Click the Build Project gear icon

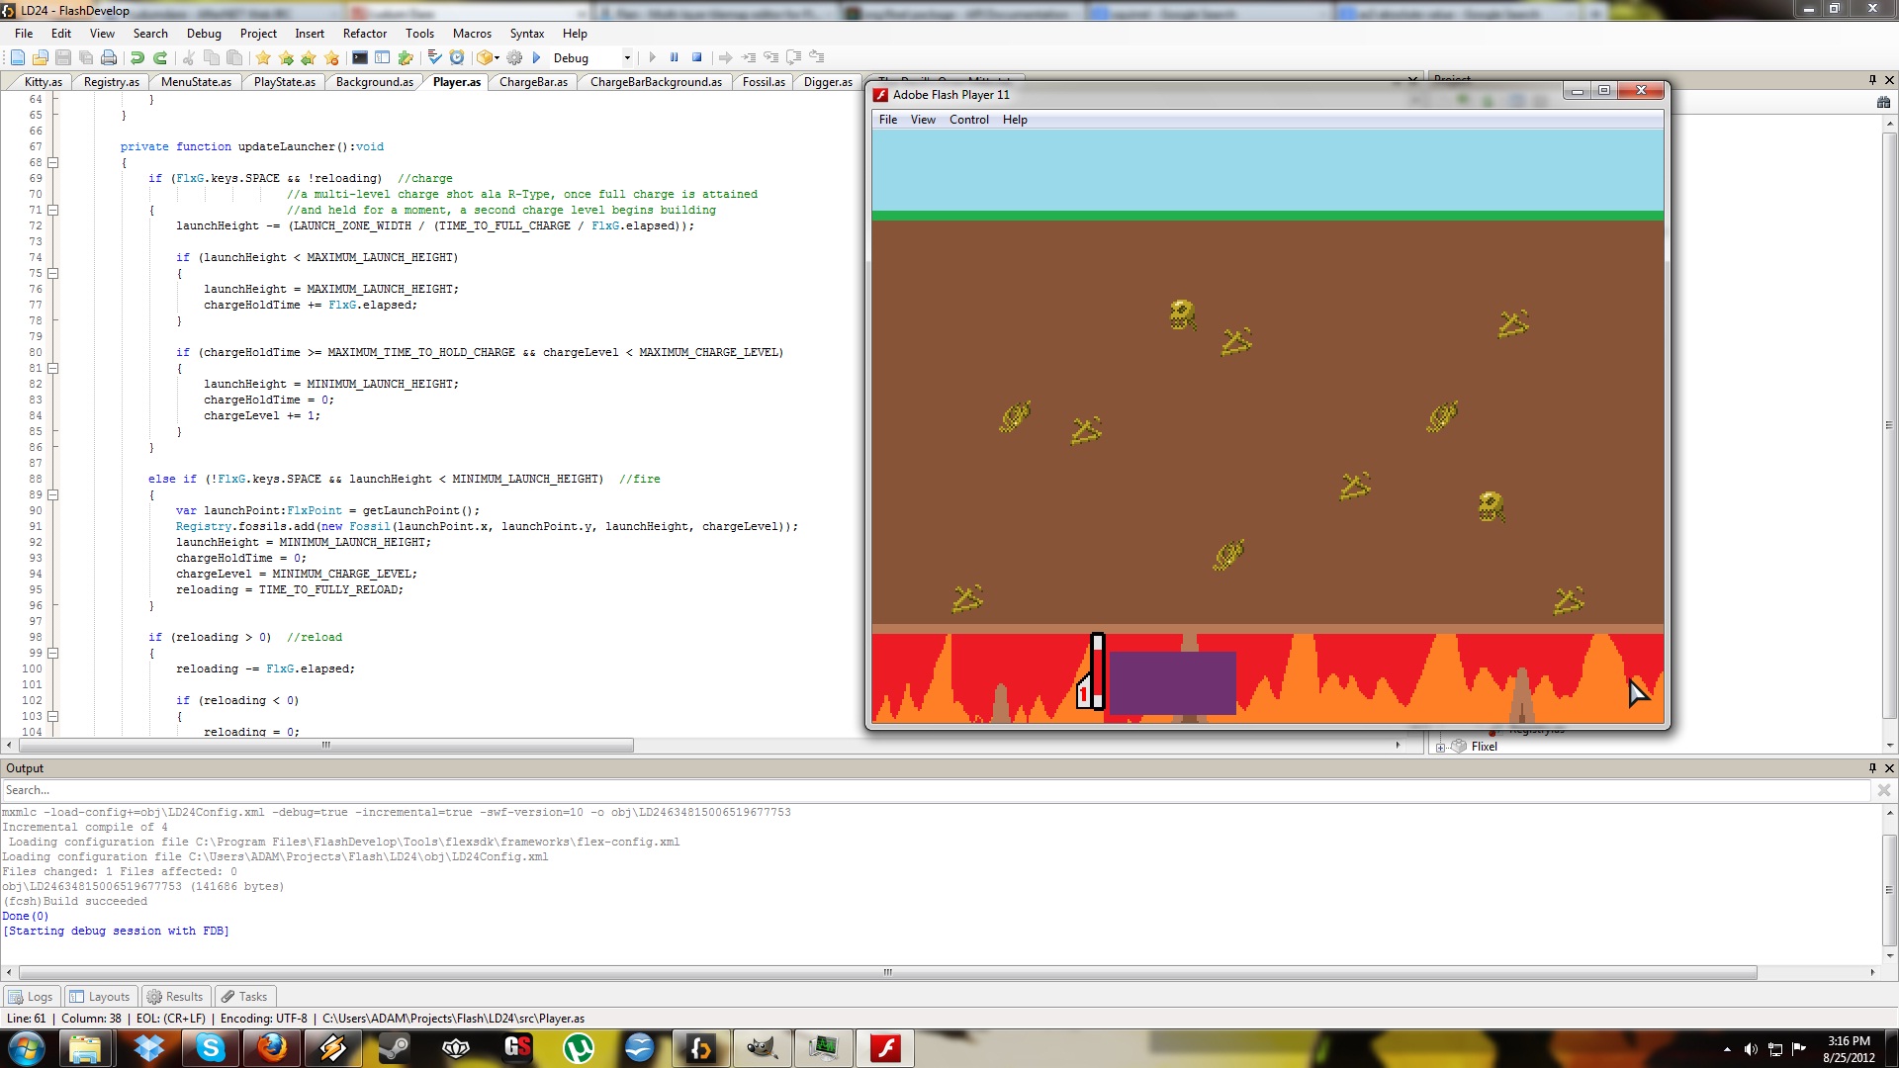point(514,58)
